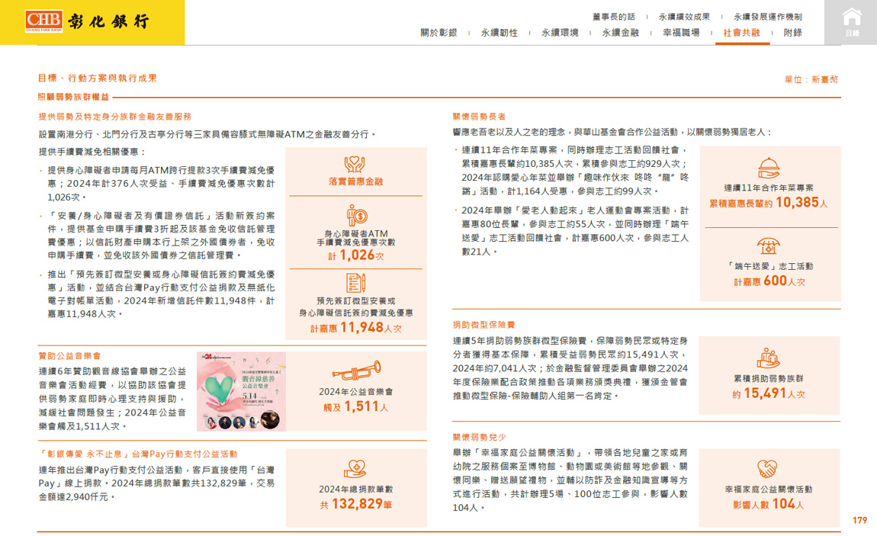877x536 pixels.
Task: Click the home 目錄 icon
Action: click(851, 22)
